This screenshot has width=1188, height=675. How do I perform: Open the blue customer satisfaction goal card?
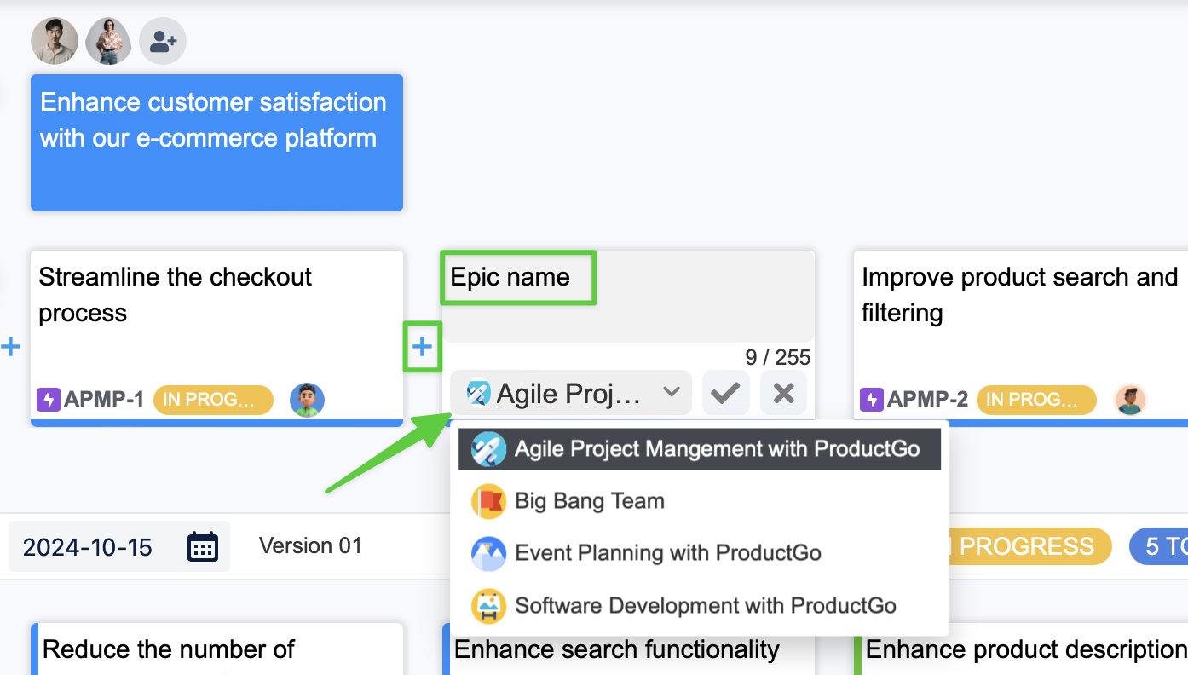click(x=216, y=142)
